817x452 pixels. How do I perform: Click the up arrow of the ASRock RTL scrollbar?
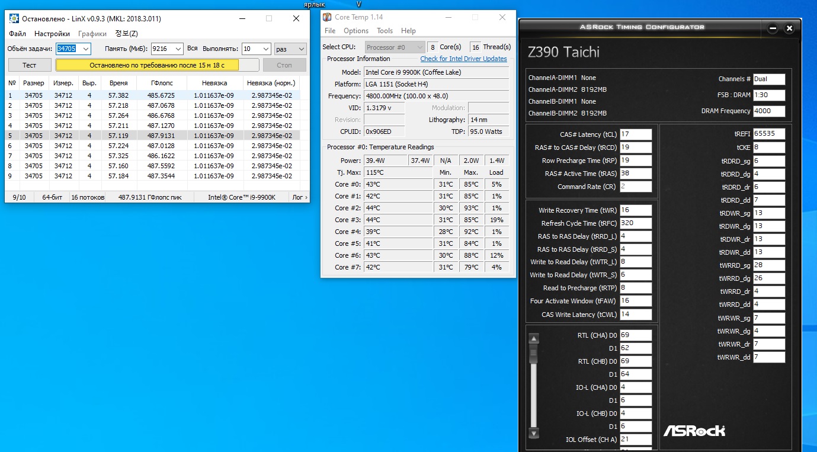(534, 339)
